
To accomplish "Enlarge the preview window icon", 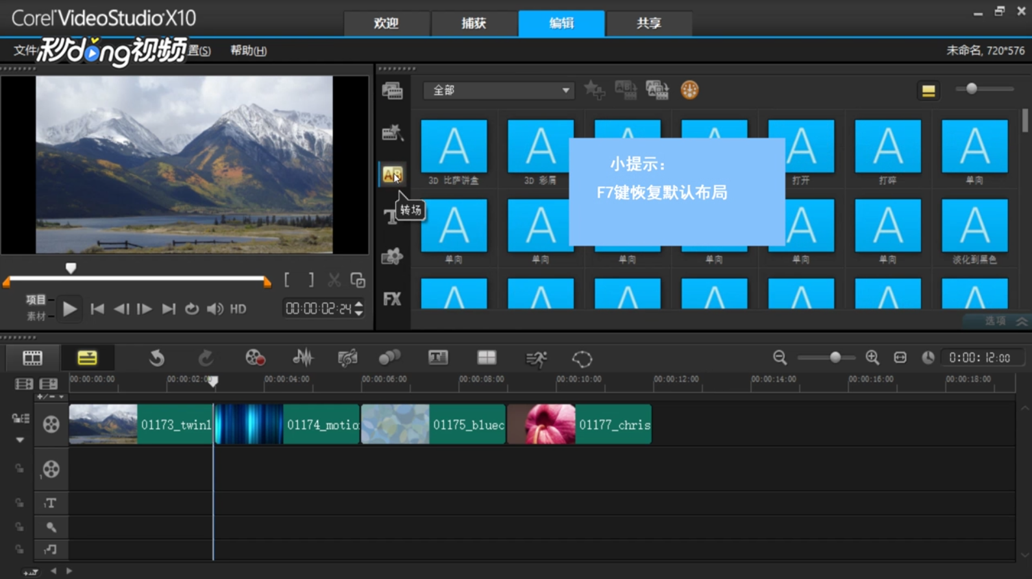I will point(358,279).
